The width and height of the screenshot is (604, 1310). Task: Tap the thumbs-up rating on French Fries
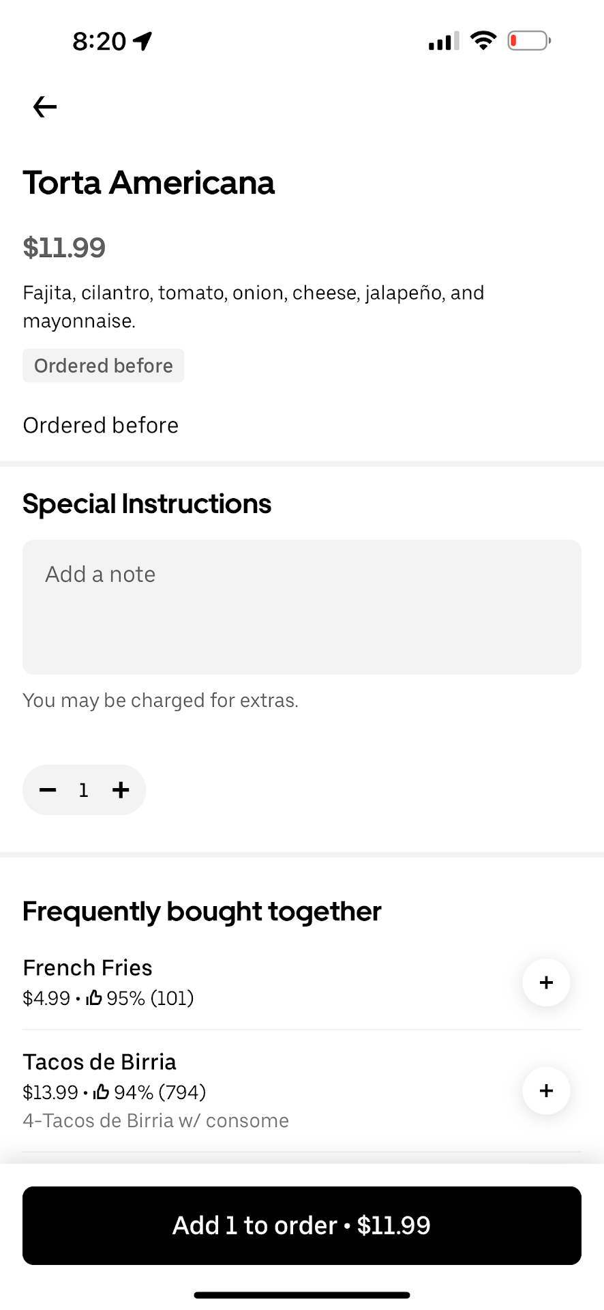[94, 998]
